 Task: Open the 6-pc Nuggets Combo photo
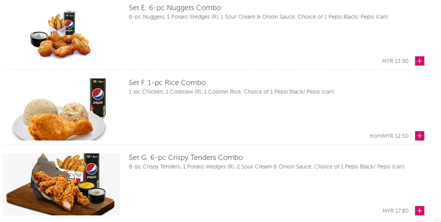pyautogui.click(x=61, y=34)
